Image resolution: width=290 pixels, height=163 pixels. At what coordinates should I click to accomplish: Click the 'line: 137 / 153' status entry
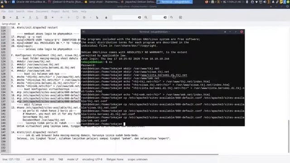point(11,159)
